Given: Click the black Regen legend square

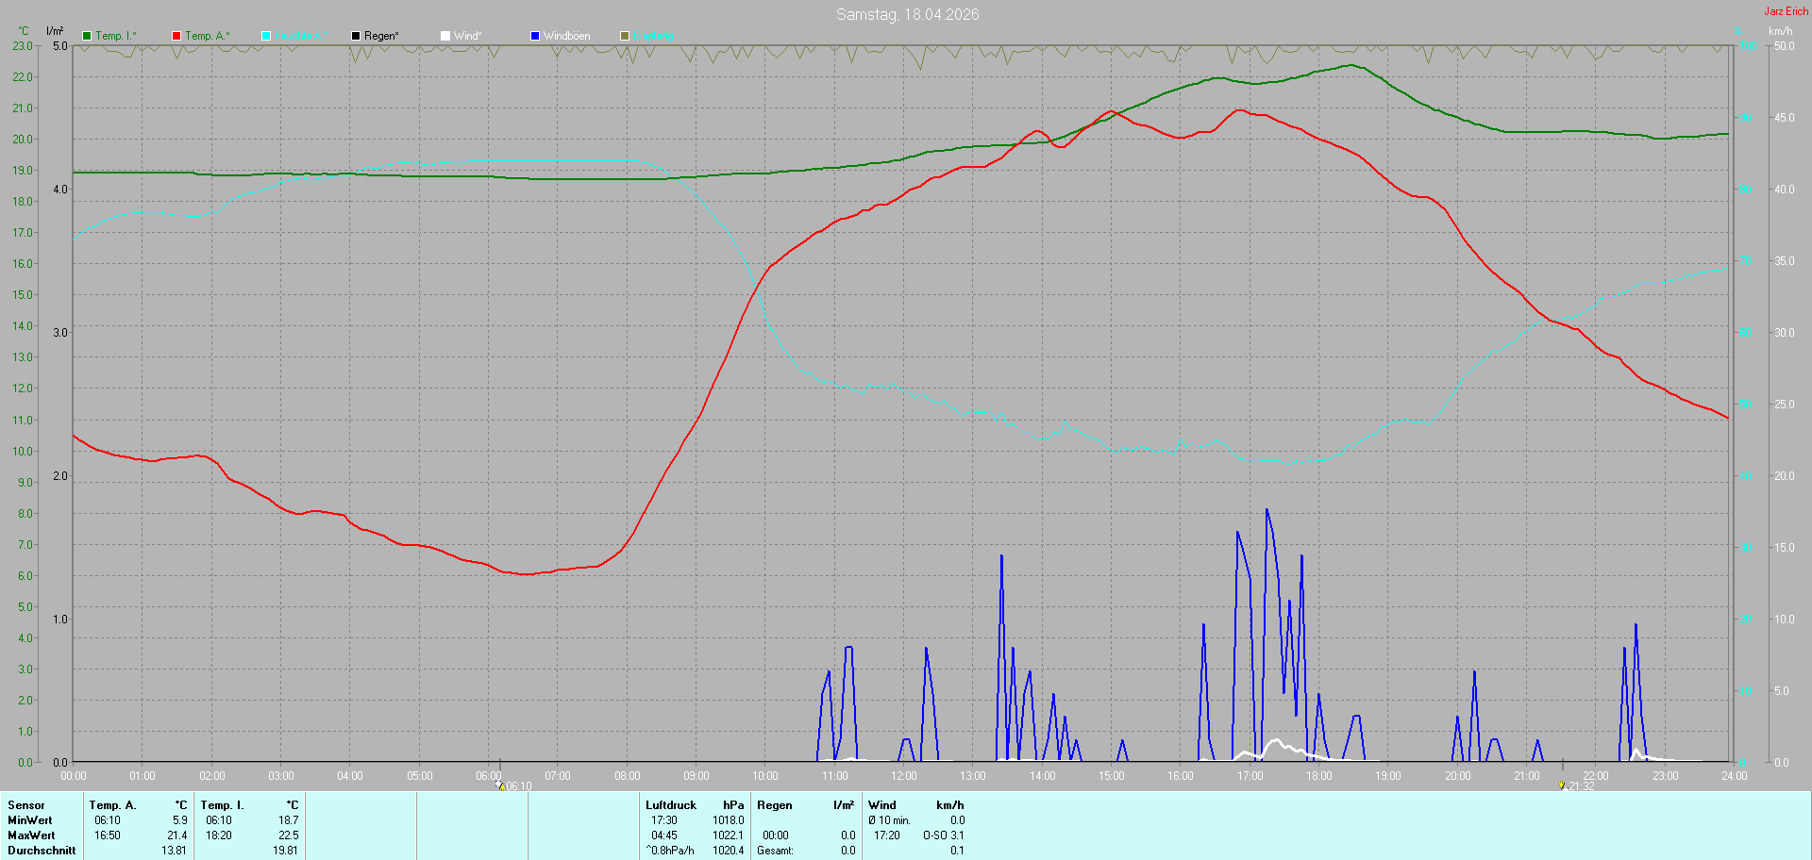Looking at the screenshot, I should (356, 36).
